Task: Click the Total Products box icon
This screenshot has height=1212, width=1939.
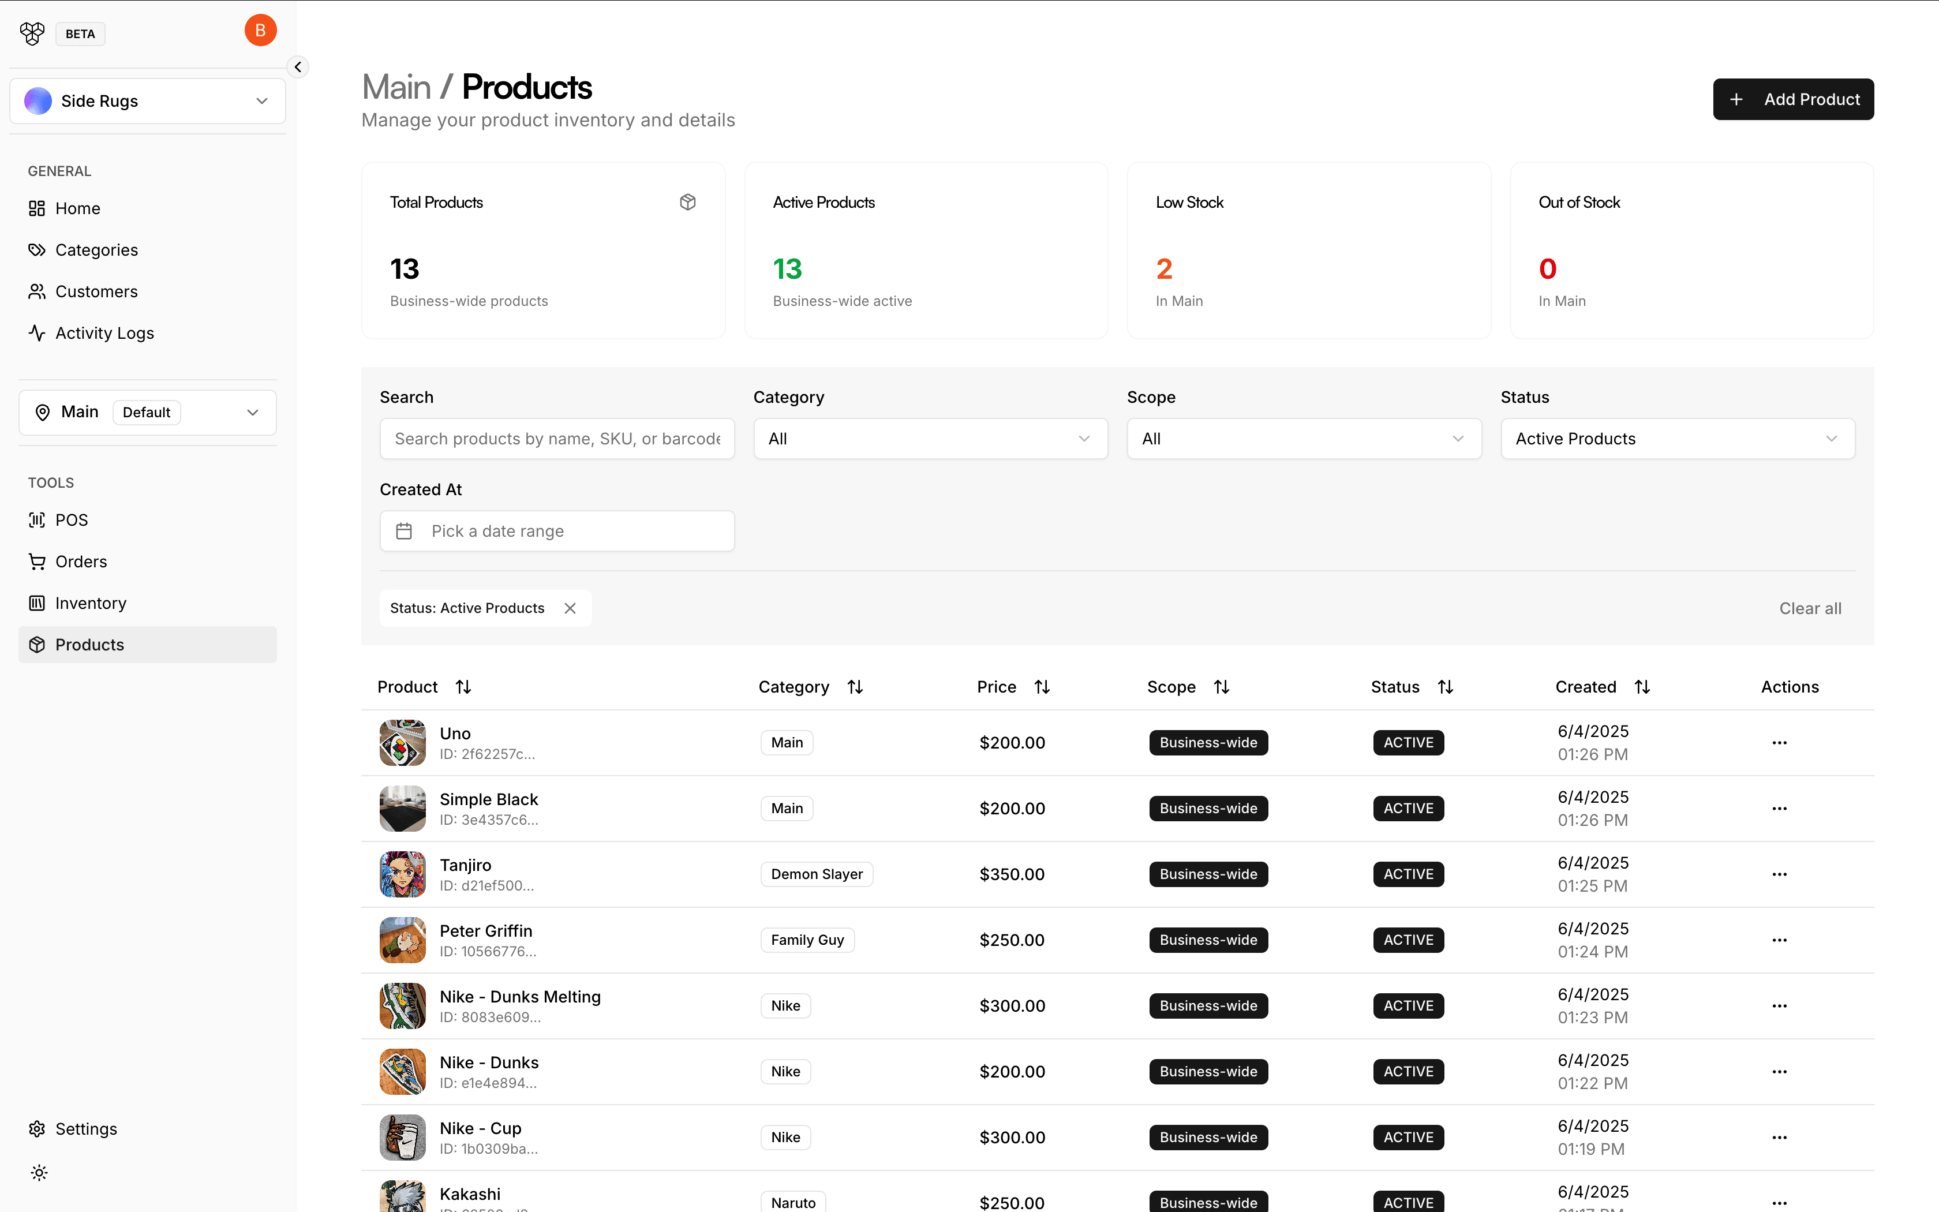Action: tap(687, 202)
